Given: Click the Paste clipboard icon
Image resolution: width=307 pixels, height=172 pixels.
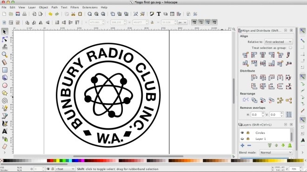Looking at the screenshot, I should point(80,14).
